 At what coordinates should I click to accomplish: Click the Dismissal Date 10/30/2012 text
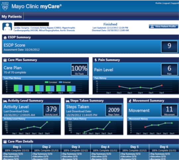click(110, 30)
